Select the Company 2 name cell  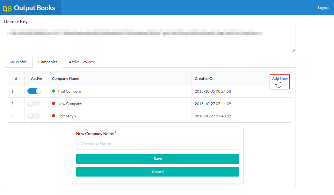click(120, 116)
